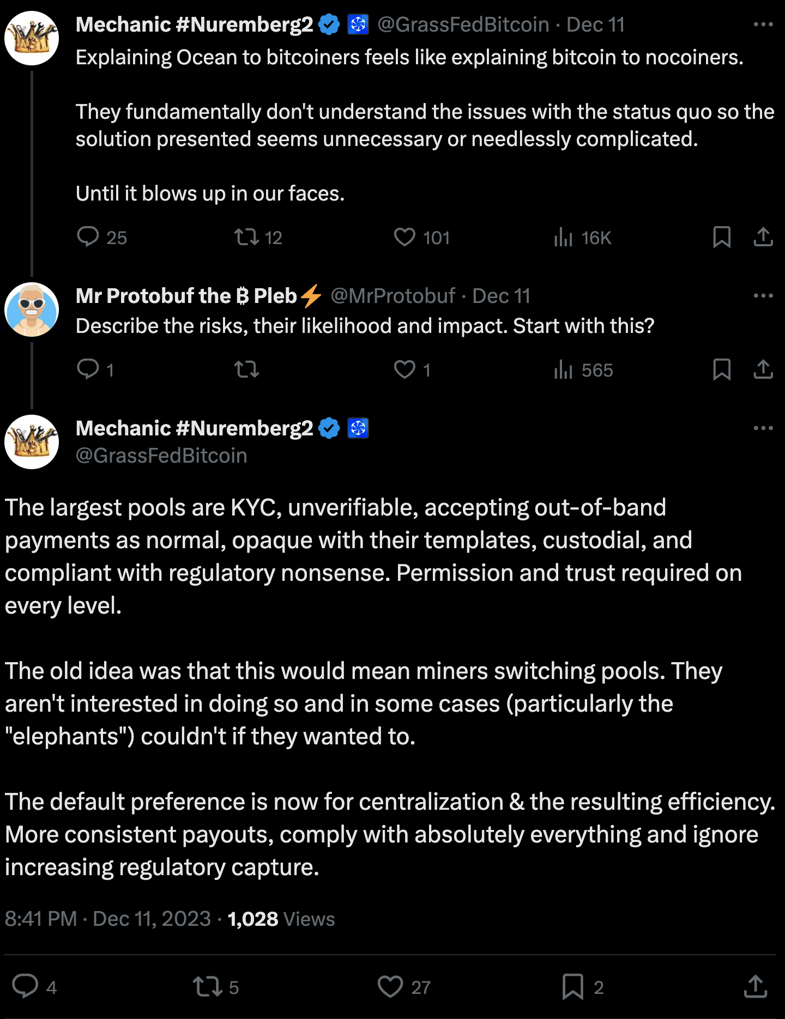Like Mr Protobuf's tweet

tap(405, 369)
